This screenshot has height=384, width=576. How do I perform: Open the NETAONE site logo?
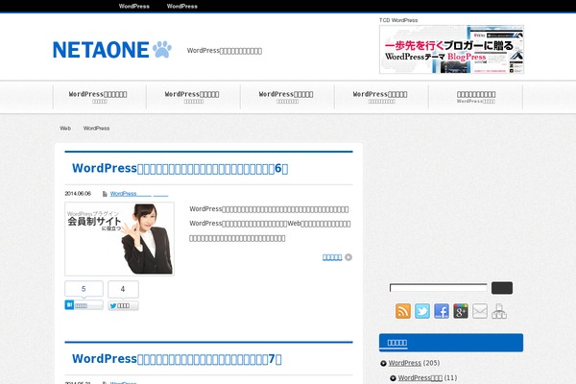(112, 50)
